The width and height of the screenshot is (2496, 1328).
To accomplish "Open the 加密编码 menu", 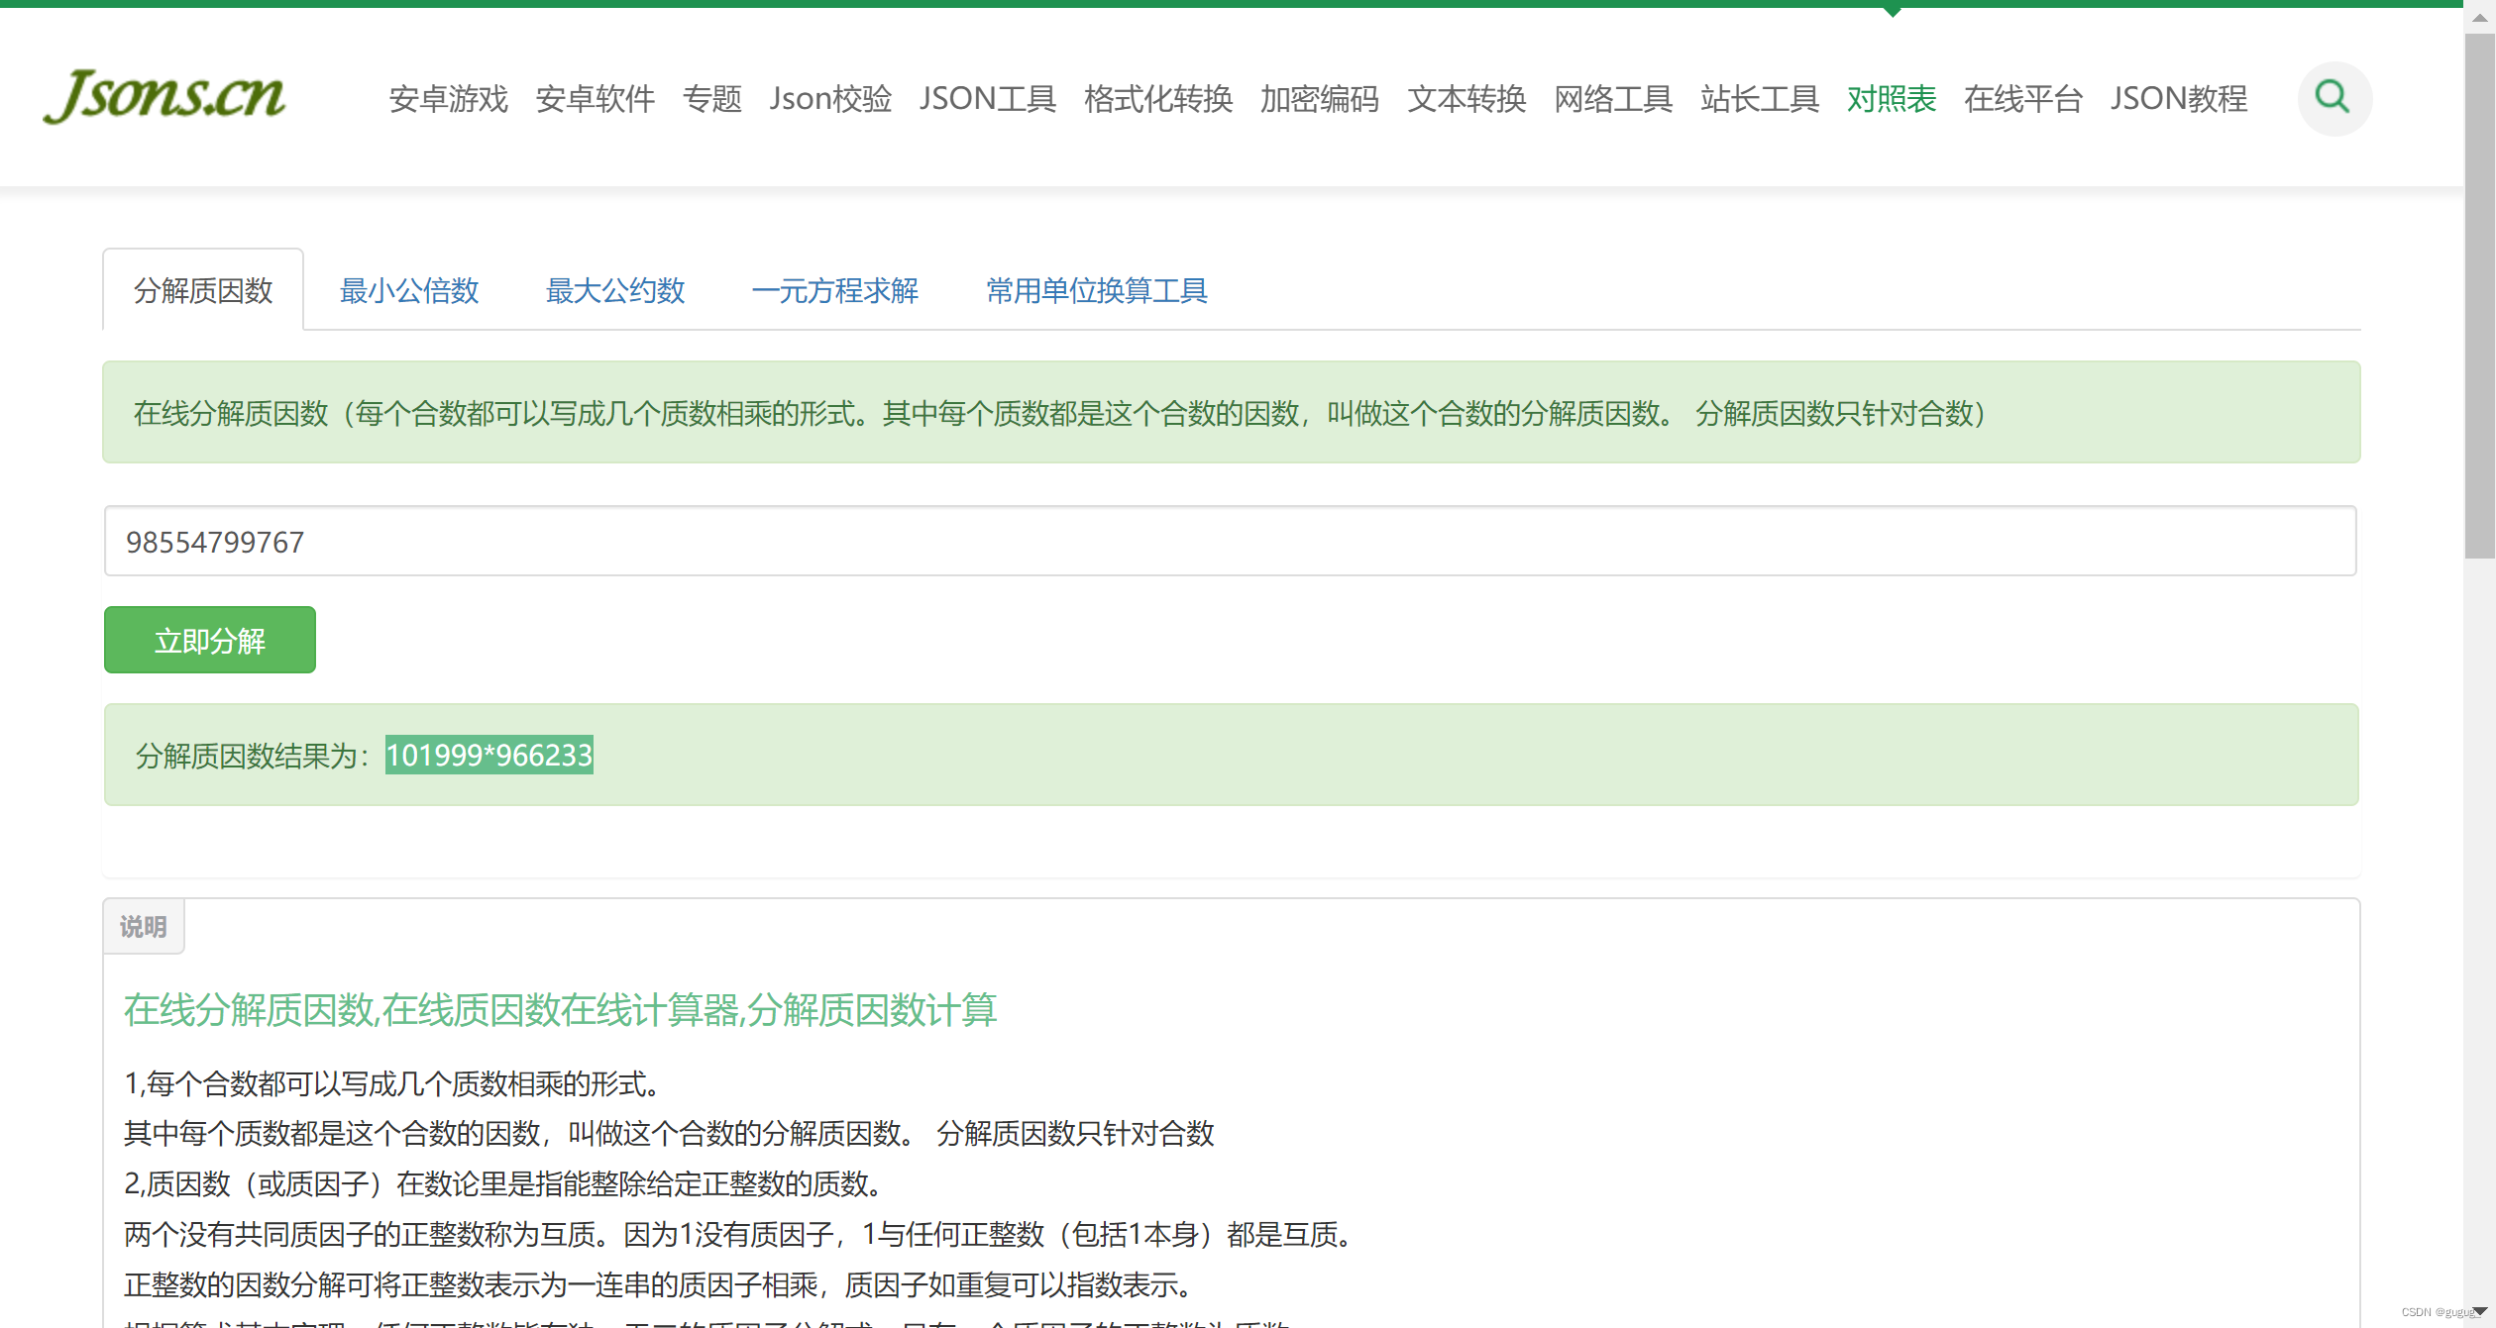I will pos(1320,99).
